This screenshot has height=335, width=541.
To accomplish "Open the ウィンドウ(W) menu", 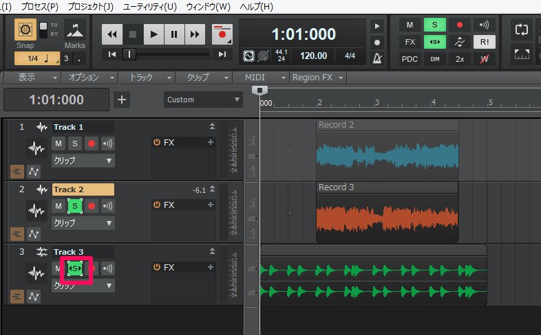I will click(x=208, y=7).
